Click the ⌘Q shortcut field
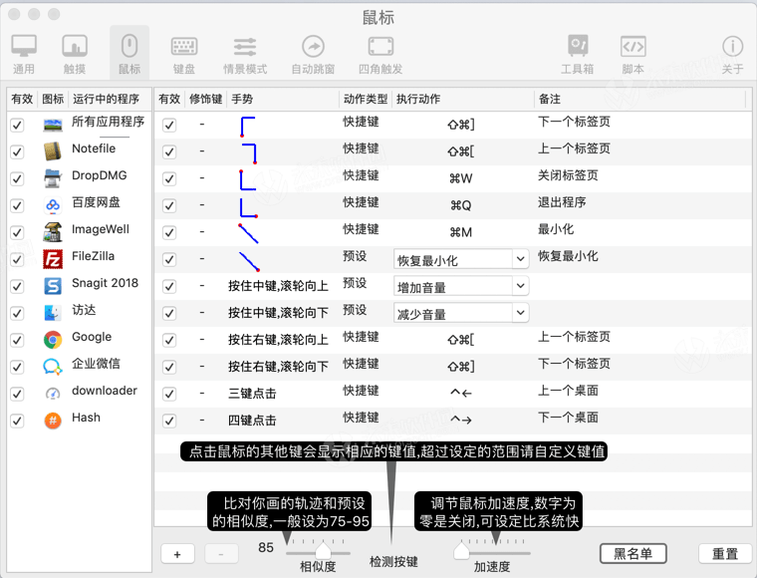Screen dimensions: 757x578 click(460, 205)
